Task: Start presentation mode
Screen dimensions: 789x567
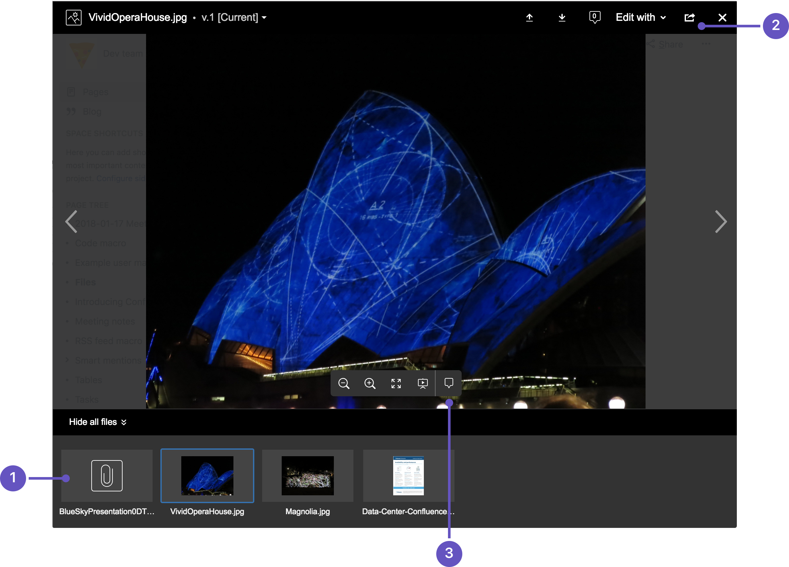Action: [422, 384]
